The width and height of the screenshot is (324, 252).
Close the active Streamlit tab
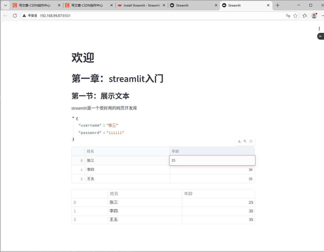268,5
